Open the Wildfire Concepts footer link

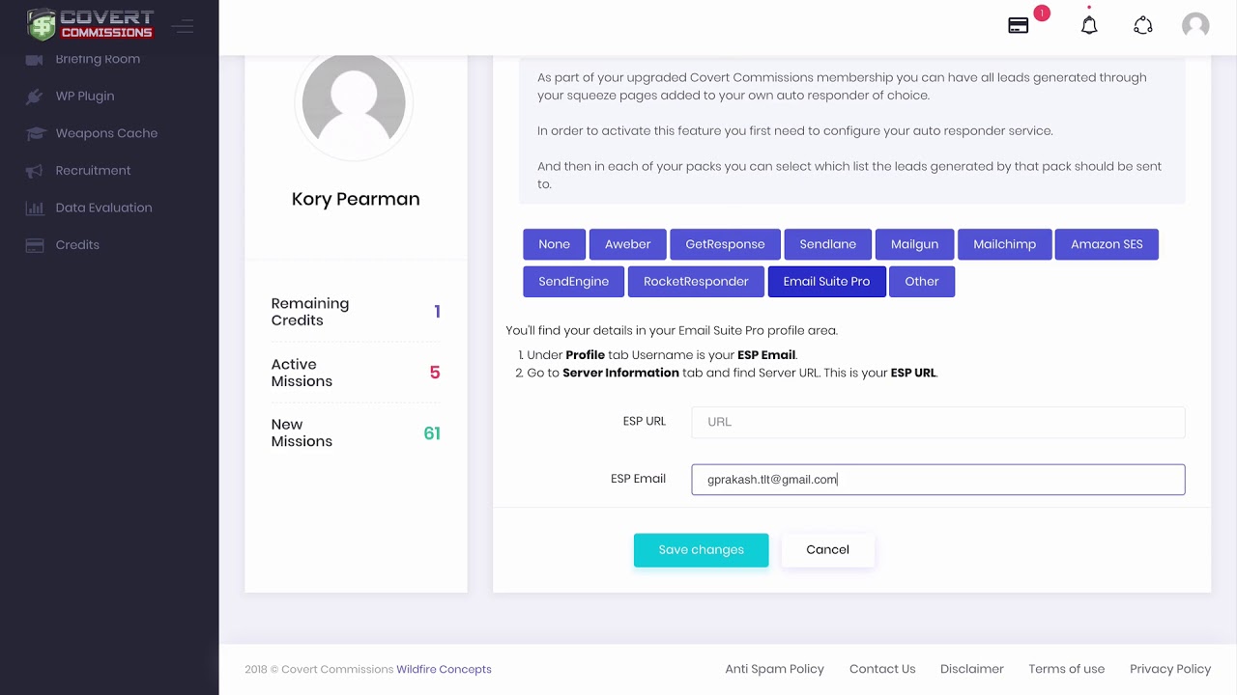pyautogui.click(x=444, y=669)
